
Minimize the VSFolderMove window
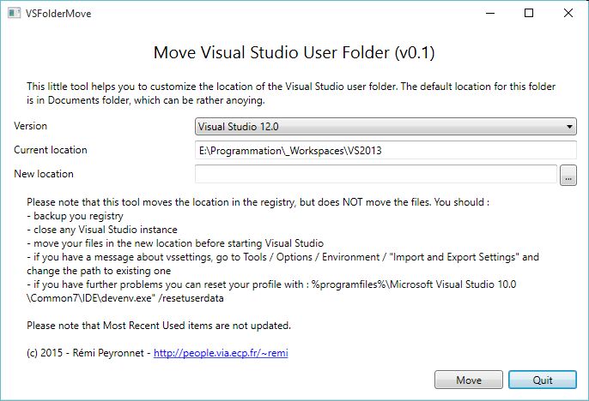coord(490,14)
